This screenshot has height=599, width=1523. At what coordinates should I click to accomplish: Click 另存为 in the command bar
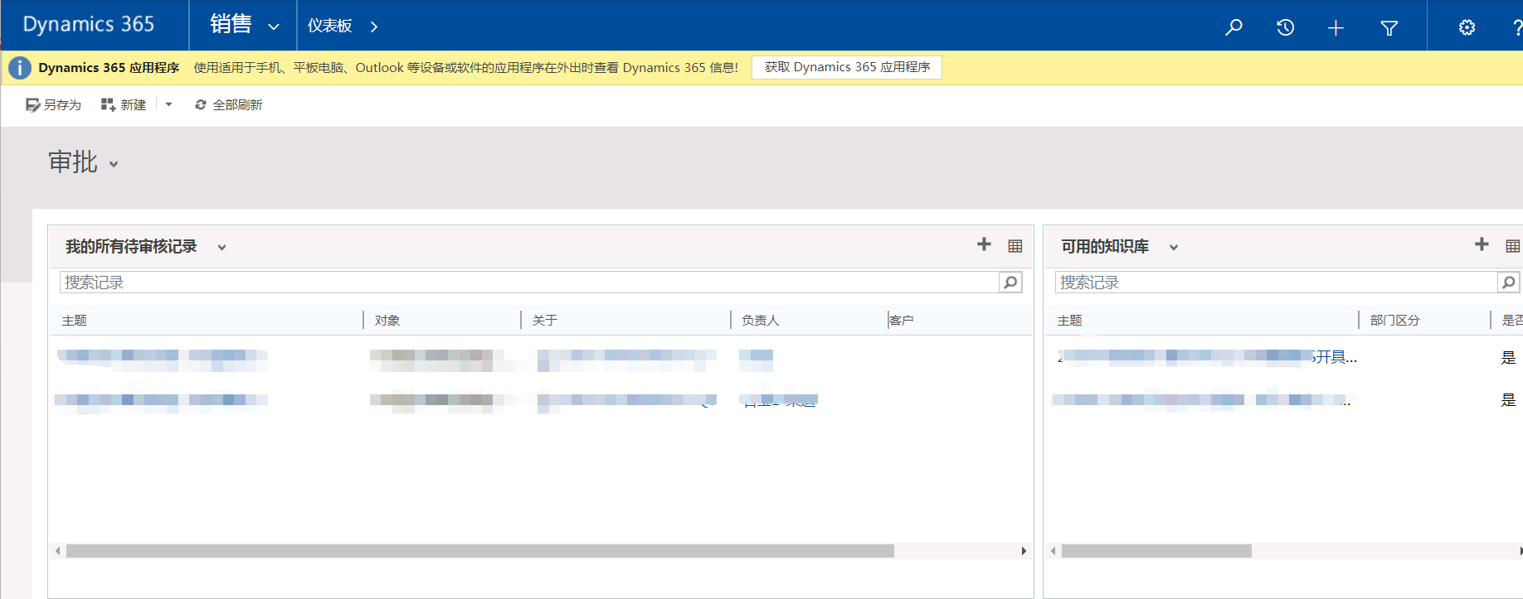pyautogui.click(x=54, y=104)
